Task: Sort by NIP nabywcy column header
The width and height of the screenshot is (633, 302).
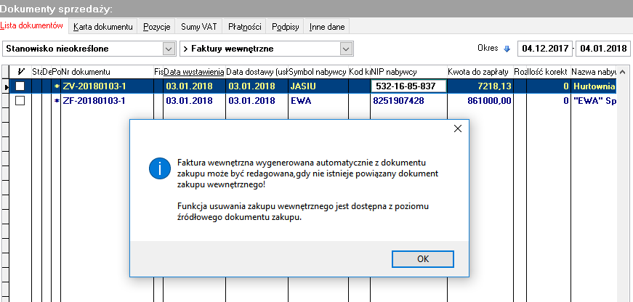Action: click(408, 72)
